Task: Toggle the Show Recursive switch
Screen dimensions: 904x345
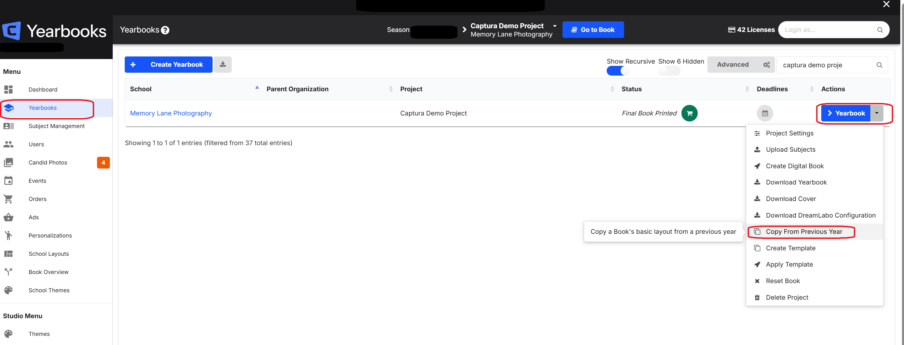Action: click(x=618, y=71)
